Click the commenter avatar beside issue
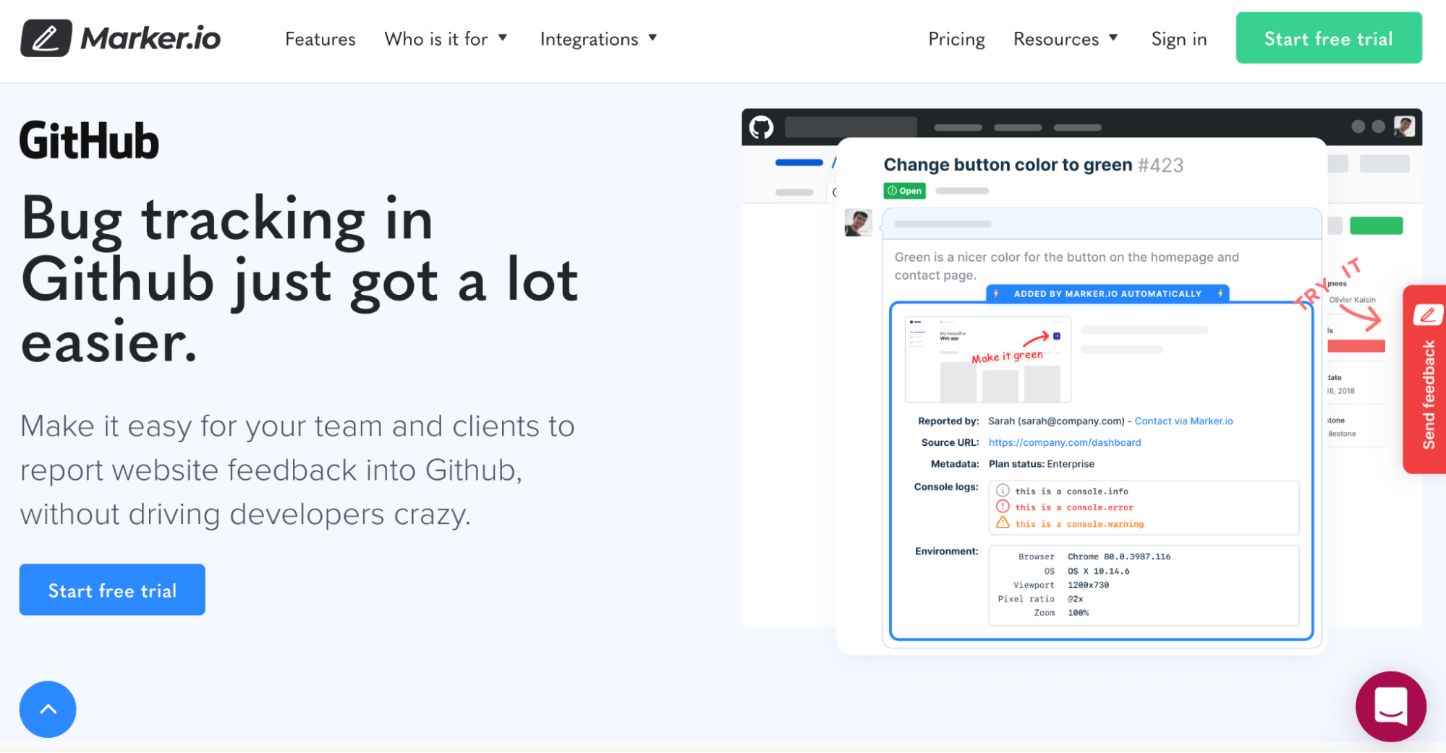The width and height of the screenshot is (1446, 753). click(x=858, y=223)
